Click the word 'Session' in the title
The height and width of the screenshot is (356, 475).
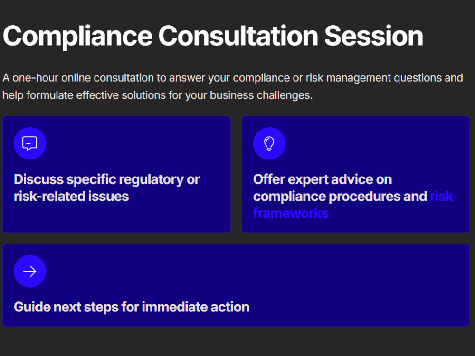(x=373, y=37)
